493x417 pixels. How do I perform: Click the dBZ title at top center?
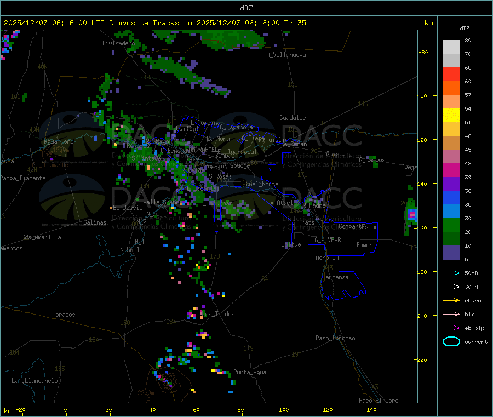click(246, 8)
